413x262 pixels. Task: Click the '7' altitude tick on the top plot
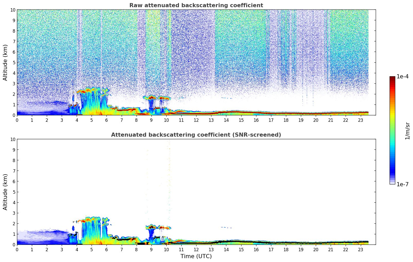point(14,41)
